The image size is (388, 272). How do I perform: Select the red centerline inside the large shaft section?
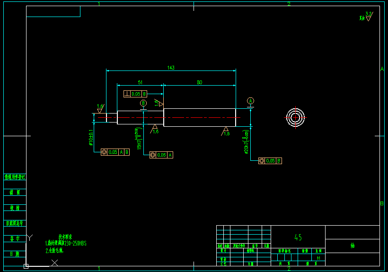[200, 117]
